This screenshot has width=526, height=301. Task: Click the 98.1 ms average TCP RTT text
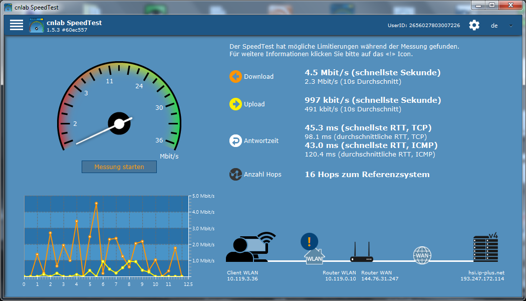click(366, 137)
